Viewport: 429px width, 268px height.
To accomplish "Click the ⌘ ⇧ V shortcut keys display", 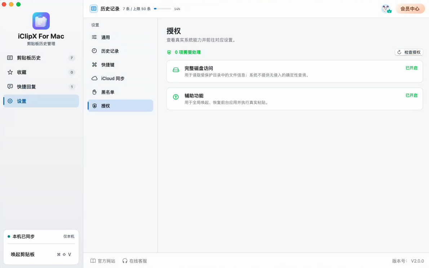I will [64, 254].
